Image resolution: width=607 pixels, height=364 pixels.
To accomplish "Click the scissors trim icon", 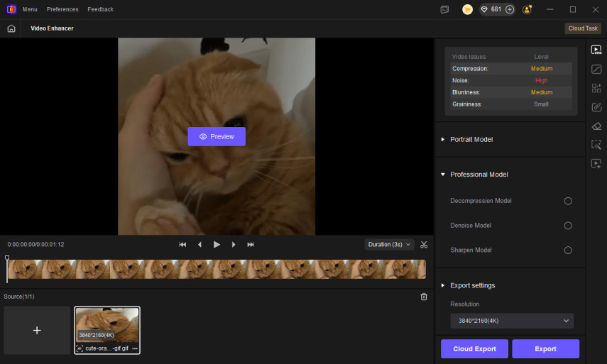I will 424,245.
